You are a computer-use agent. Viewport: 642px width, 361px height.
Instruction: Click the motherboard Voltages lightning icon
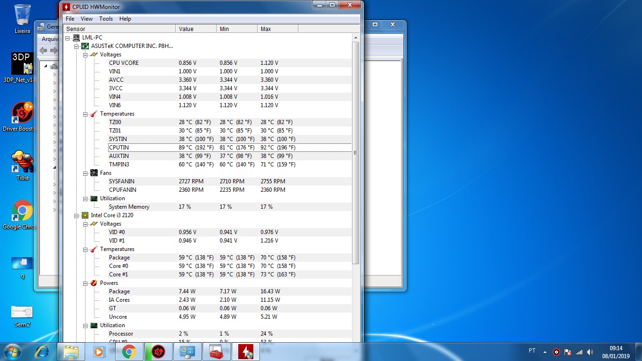[94, 55]
